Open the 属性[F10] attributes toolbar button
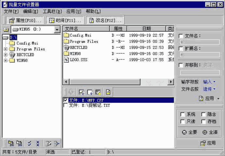This screenshot has height=156, width=225. coord(25,20)
